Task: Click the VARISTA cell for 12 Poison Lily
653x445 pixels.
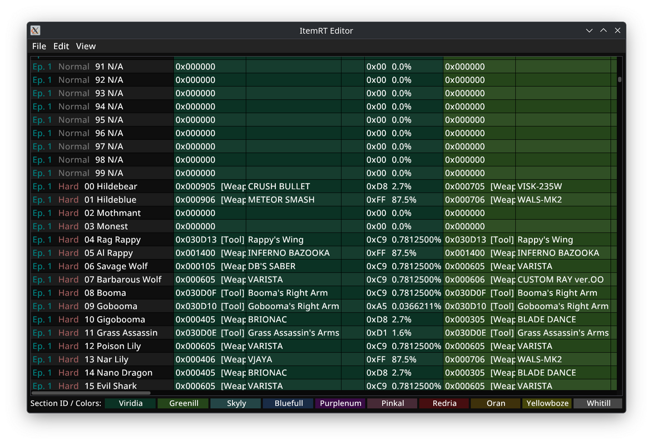Action: [289, 345]
